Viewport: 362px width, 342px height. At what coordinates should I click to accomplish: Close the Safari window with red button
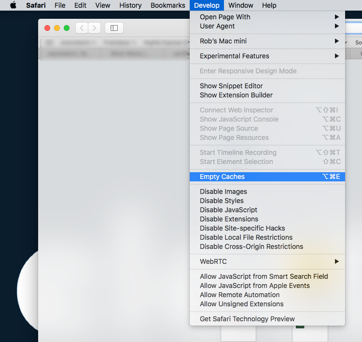pyautogui.click(x=47, y=28)
